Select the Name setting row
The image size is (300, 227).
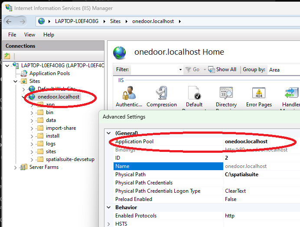click(207, 166)
